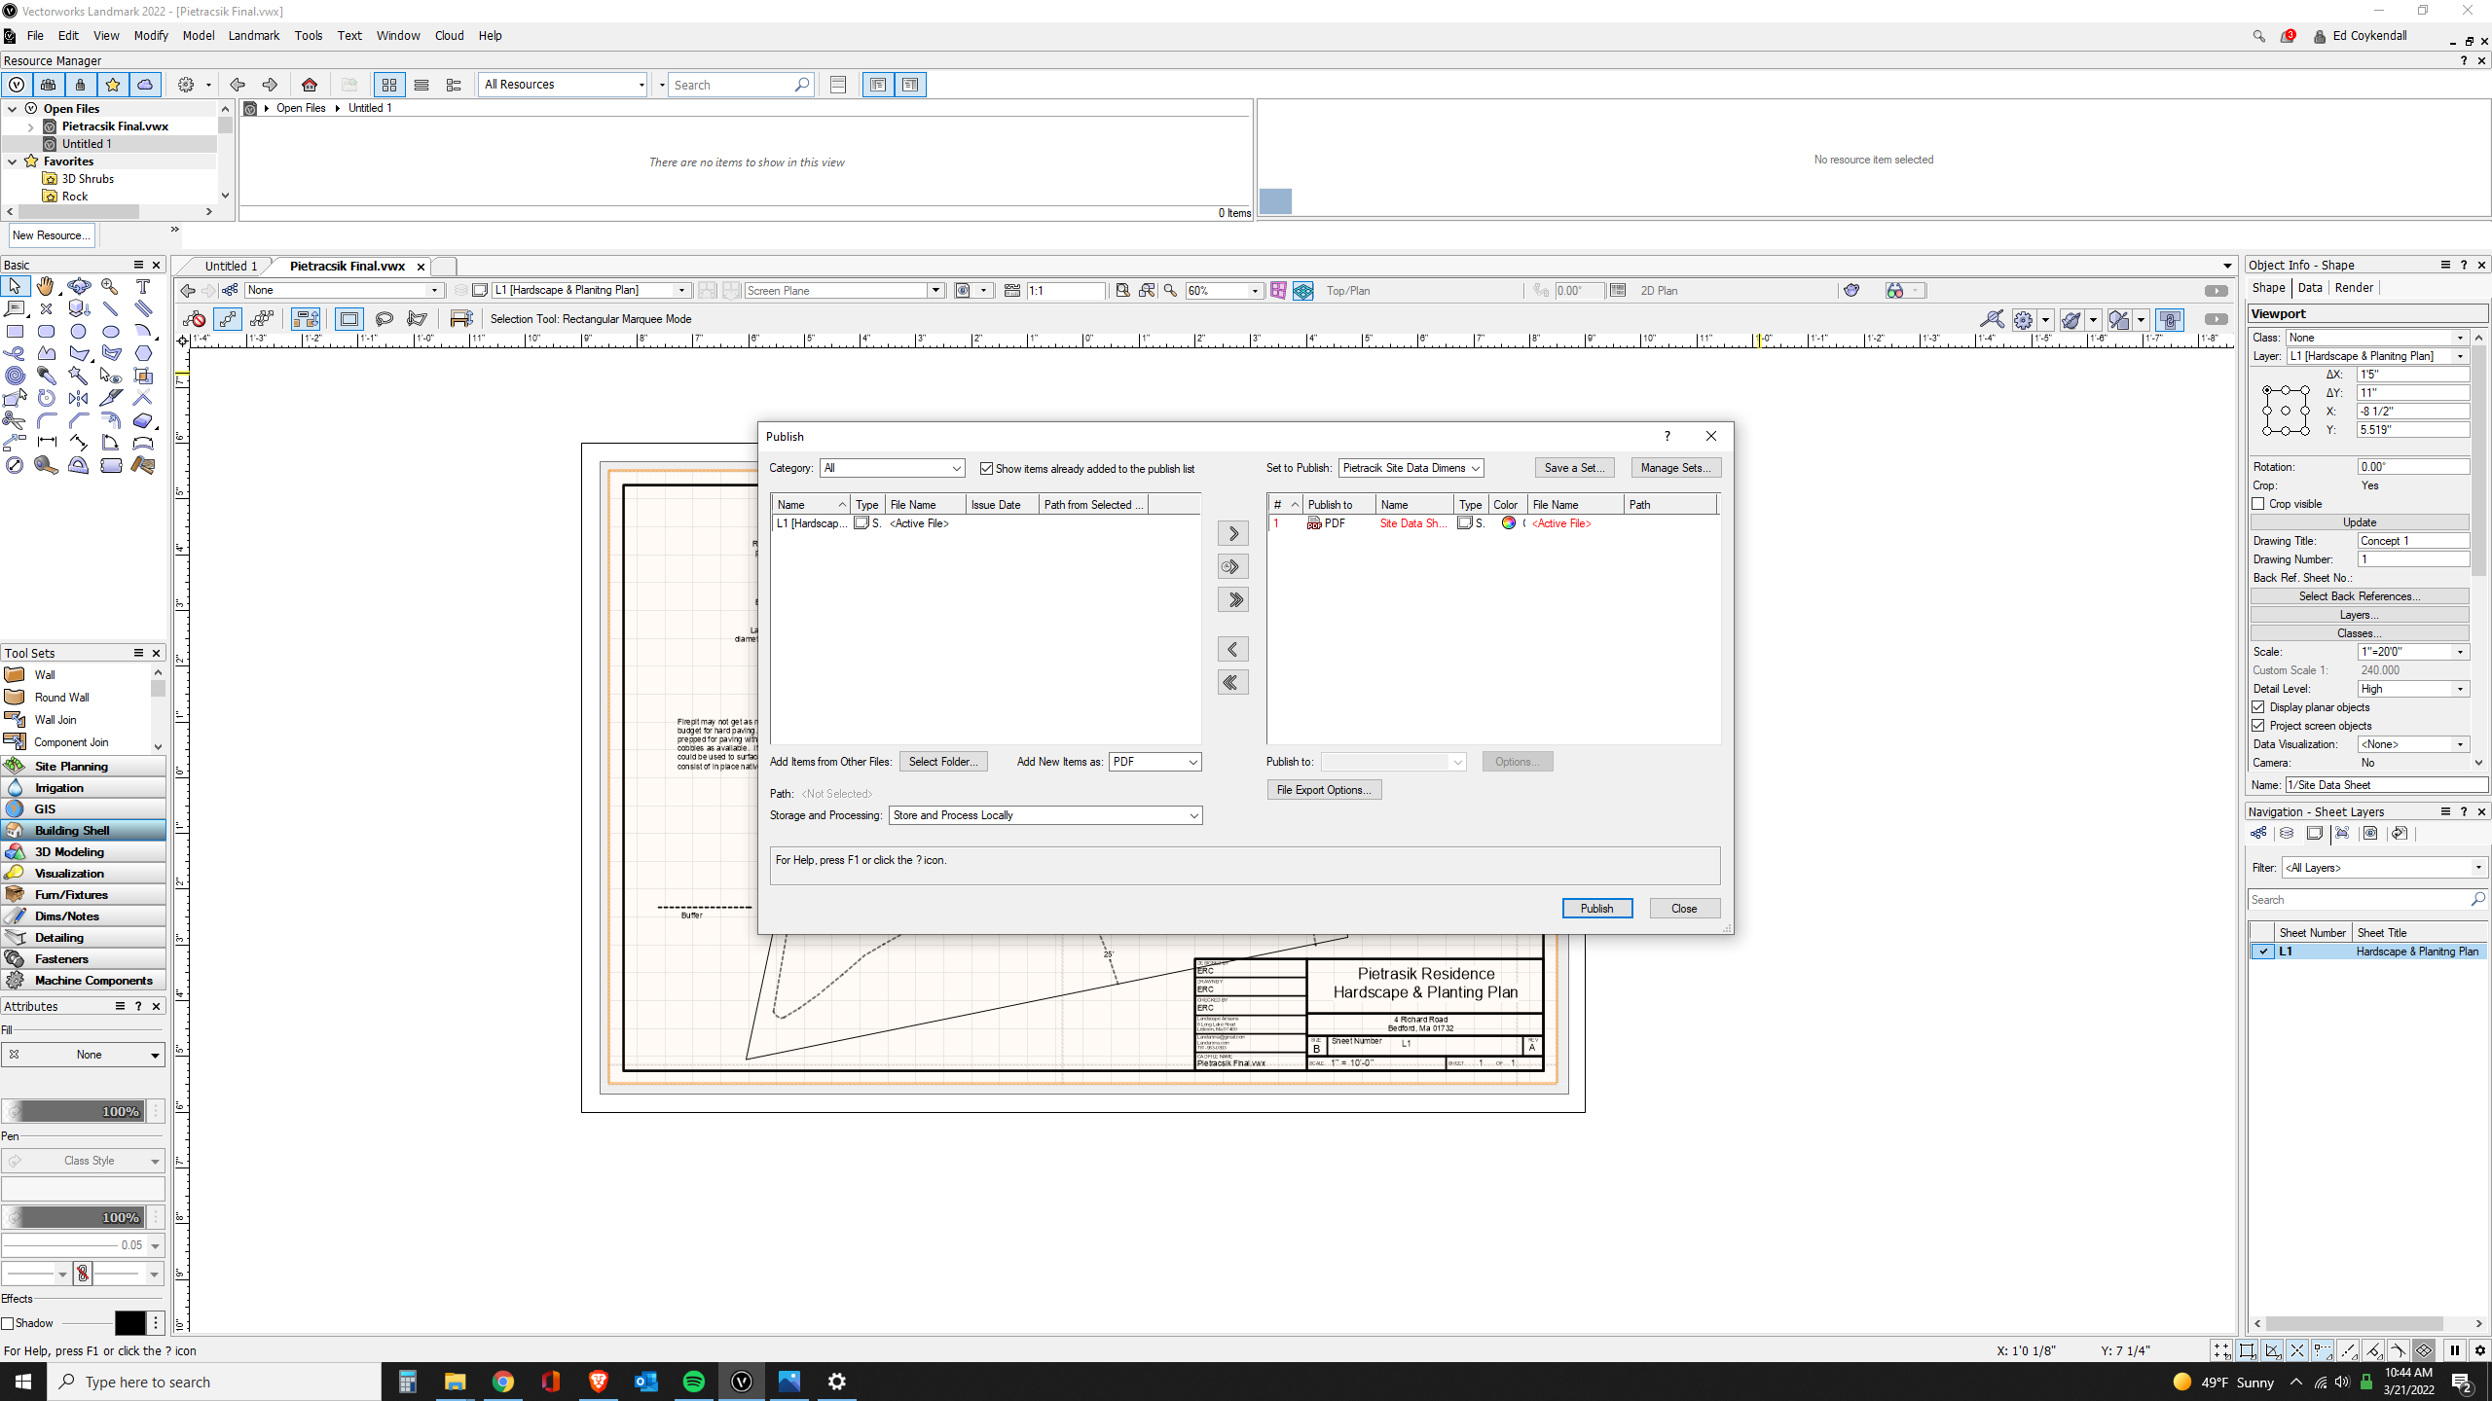Open the Category dropdown in Publish dialog

892,468
